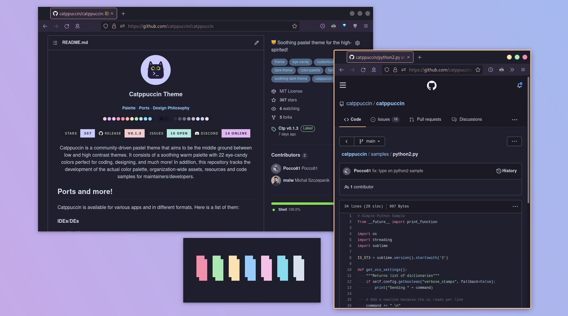
Task: Open hamburger menu in right browser toolbar
Action: (523, 70)
